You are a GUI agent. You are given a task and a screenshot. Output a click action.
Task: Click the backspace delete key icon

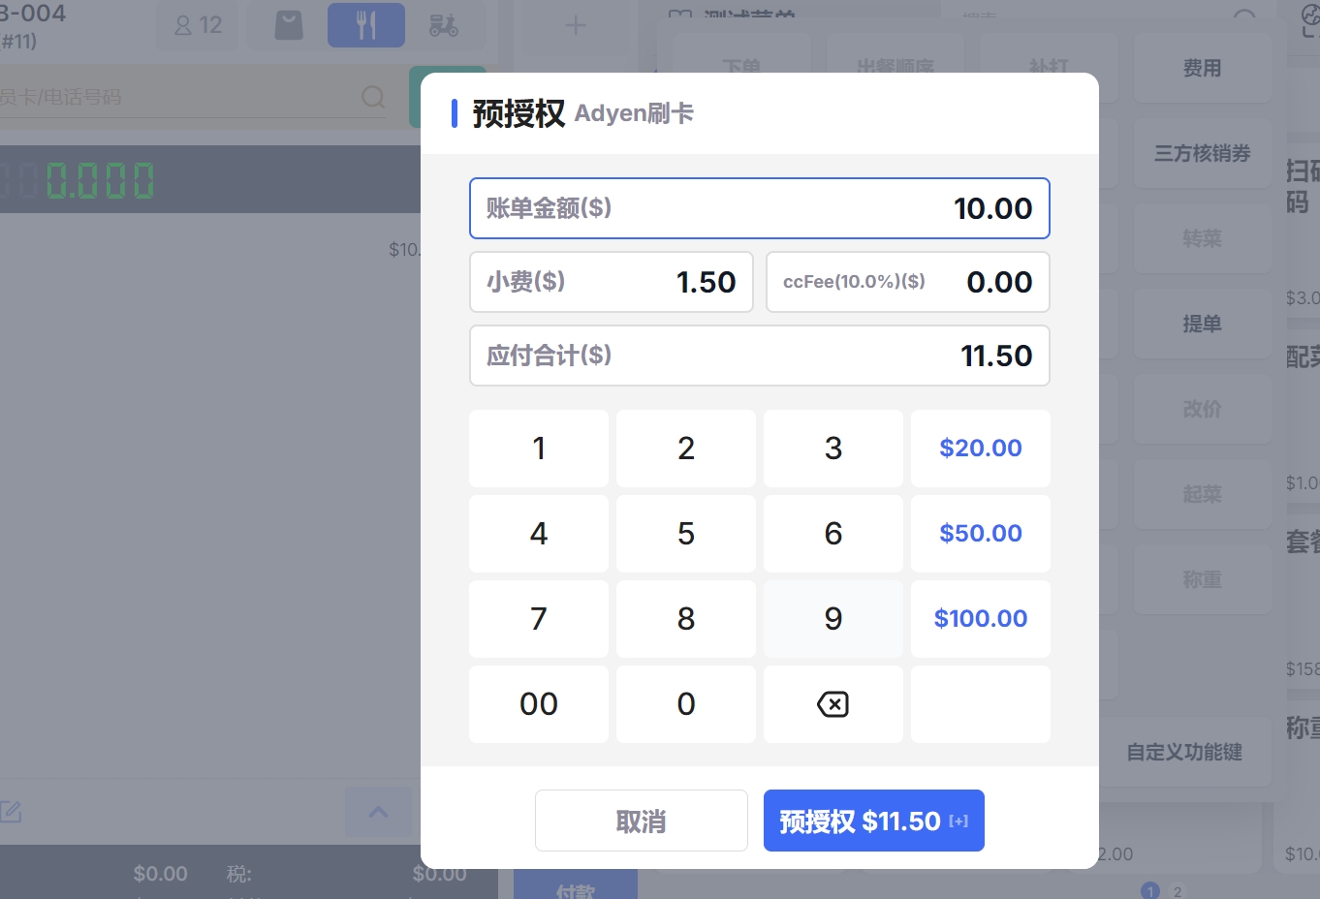click(x=833, y=704)
